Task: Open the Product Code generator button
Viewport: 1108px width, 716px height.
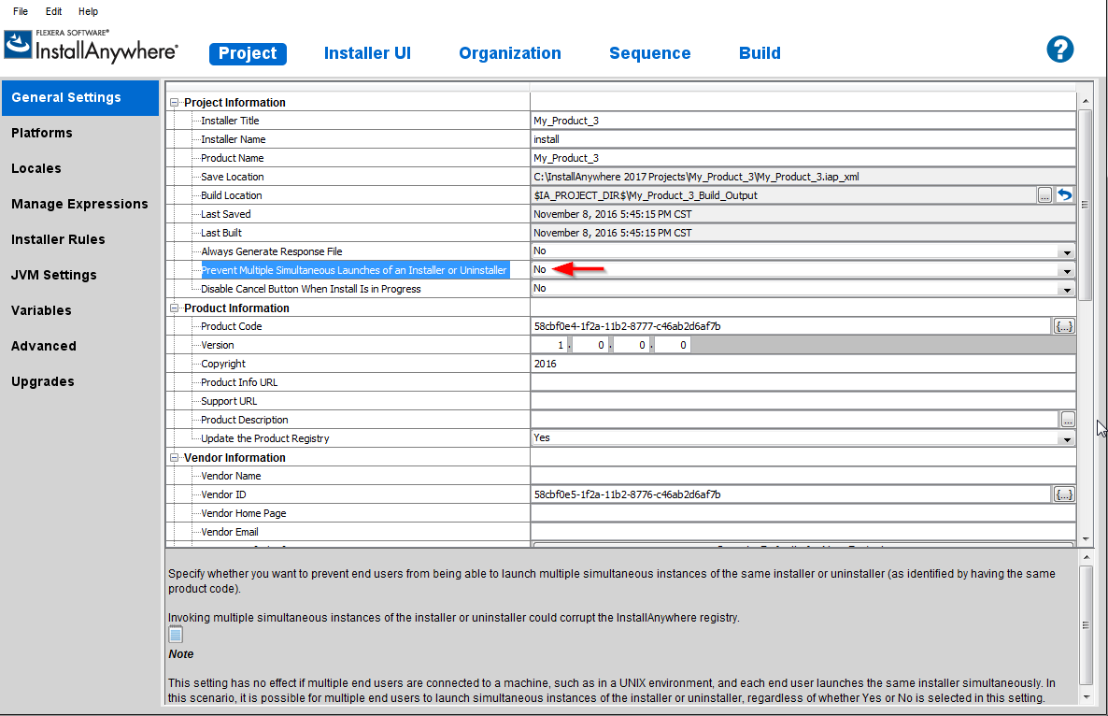Action: coord(1064,326)
